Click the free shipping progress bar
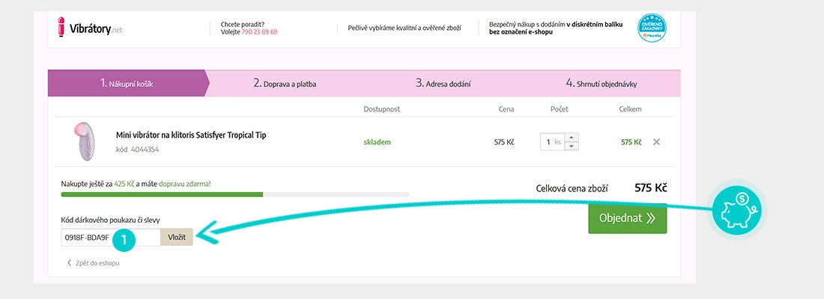The width and height of the screenshot is (824, 299). [235, 194]
